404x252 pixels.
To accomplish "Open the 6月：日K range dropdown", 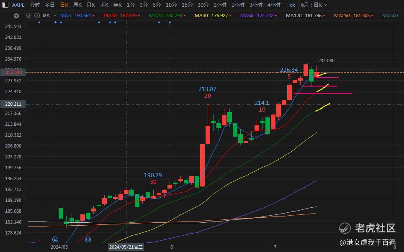I will click(x=314, y=5).
